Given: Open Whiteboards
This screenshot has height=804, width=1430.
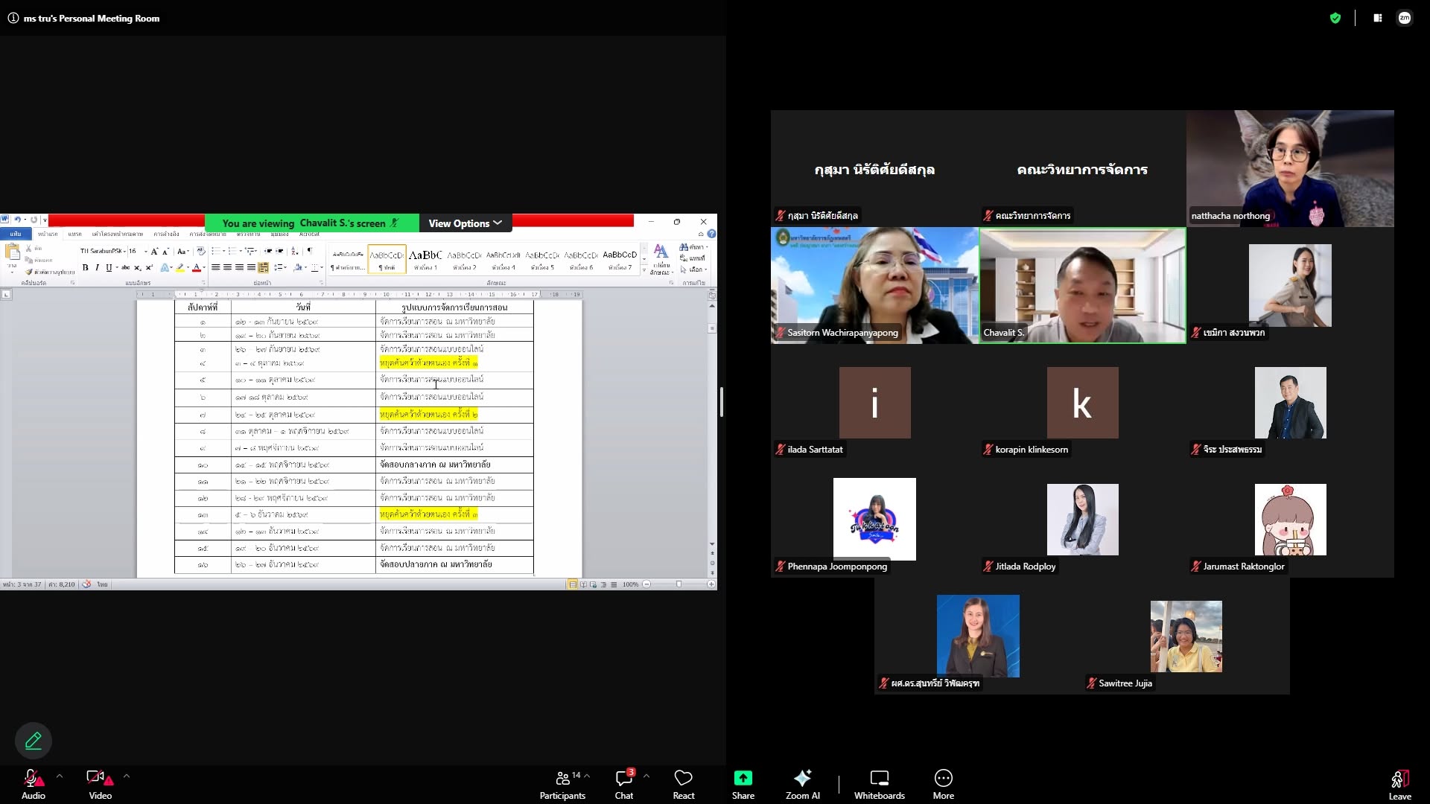Looking at the screenshot, I should (879, 785).
